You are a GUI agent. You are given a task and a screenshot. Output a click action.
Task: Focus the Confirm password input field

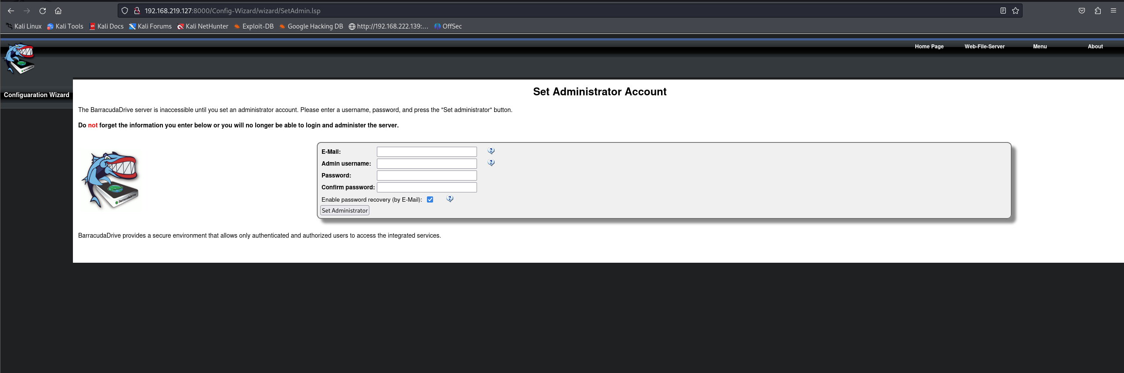point(426,187)
